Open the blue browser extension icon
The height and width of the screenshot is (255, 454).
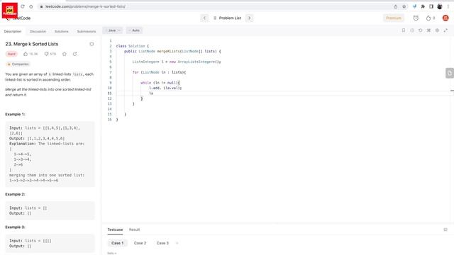click(x=414, y=6)
